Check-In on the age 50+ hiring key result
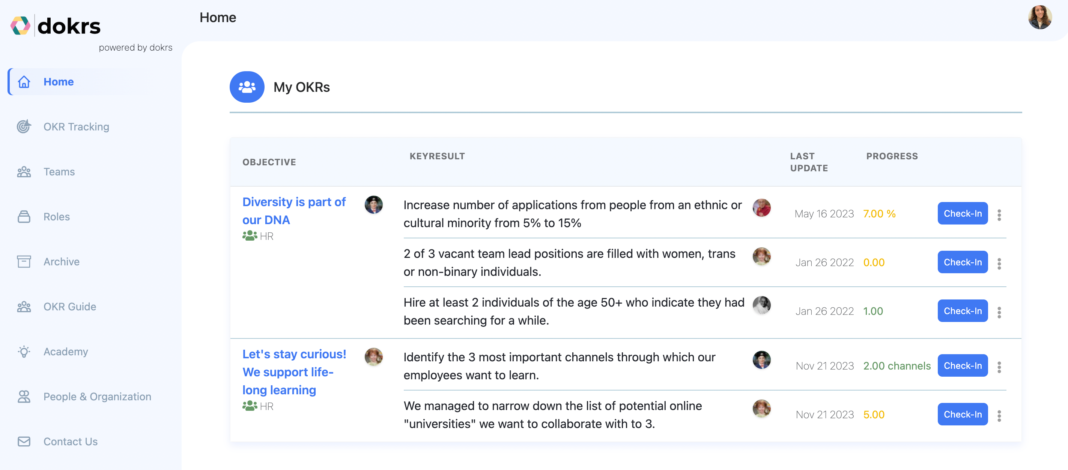Screen dimensions: 1068x470 [x=962, y=311]
